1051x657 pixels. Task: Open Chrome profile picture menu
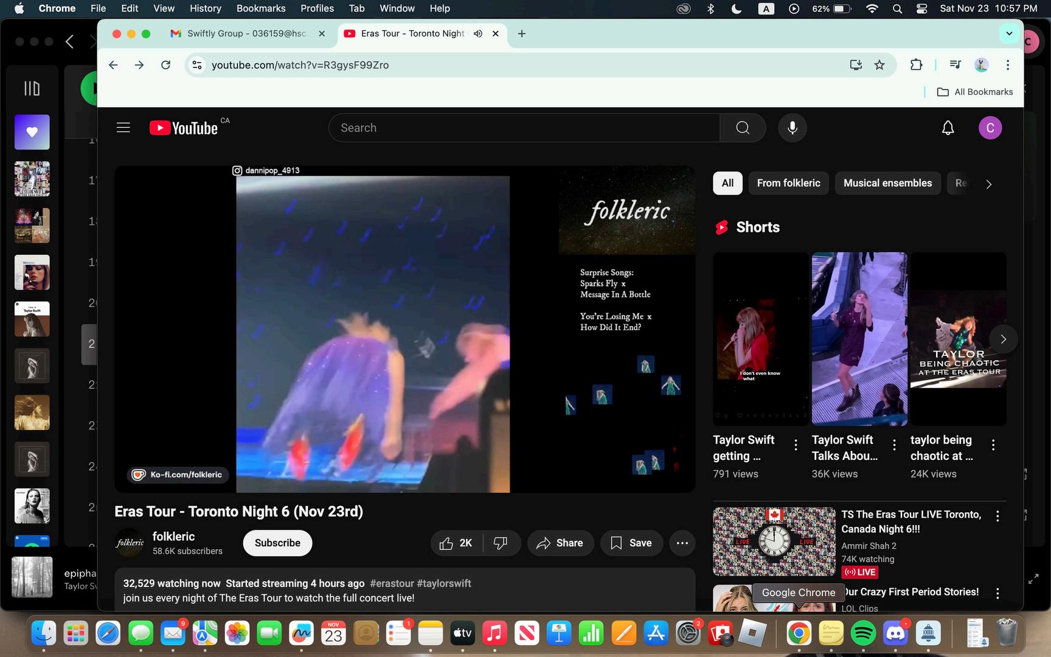pyautogui.click(x=981, y=65)
